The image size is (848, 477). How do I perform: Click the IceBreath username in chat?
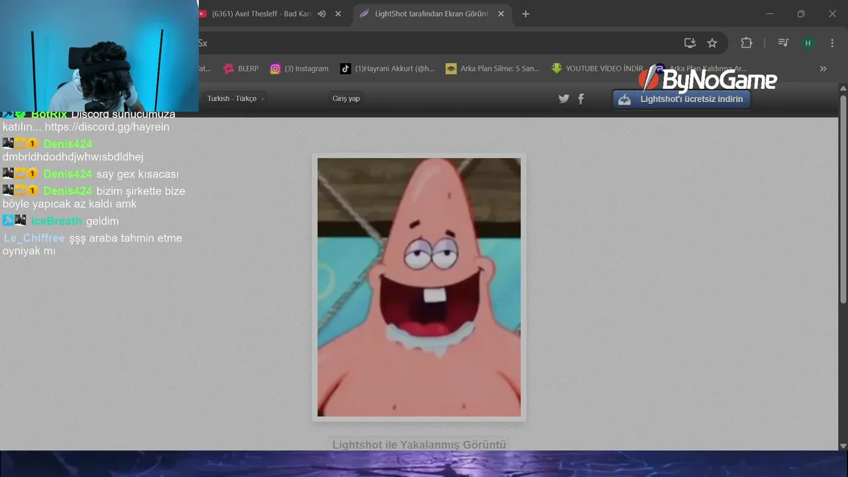[x=56, y=221]
